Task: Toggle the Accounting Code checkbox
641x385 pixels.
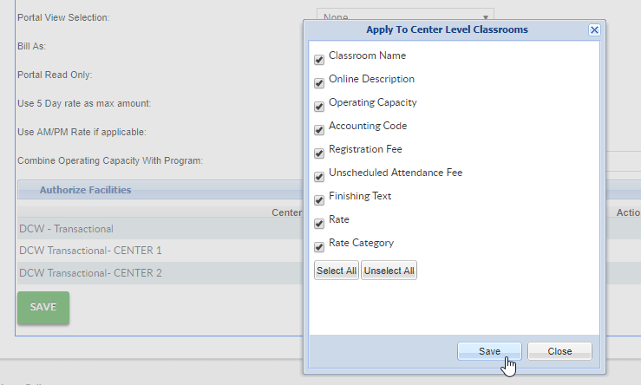Action: 319,130
